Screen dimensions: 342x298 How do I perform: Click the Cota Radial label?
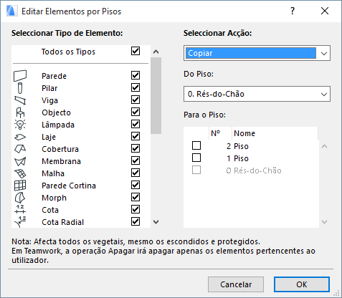63,222
